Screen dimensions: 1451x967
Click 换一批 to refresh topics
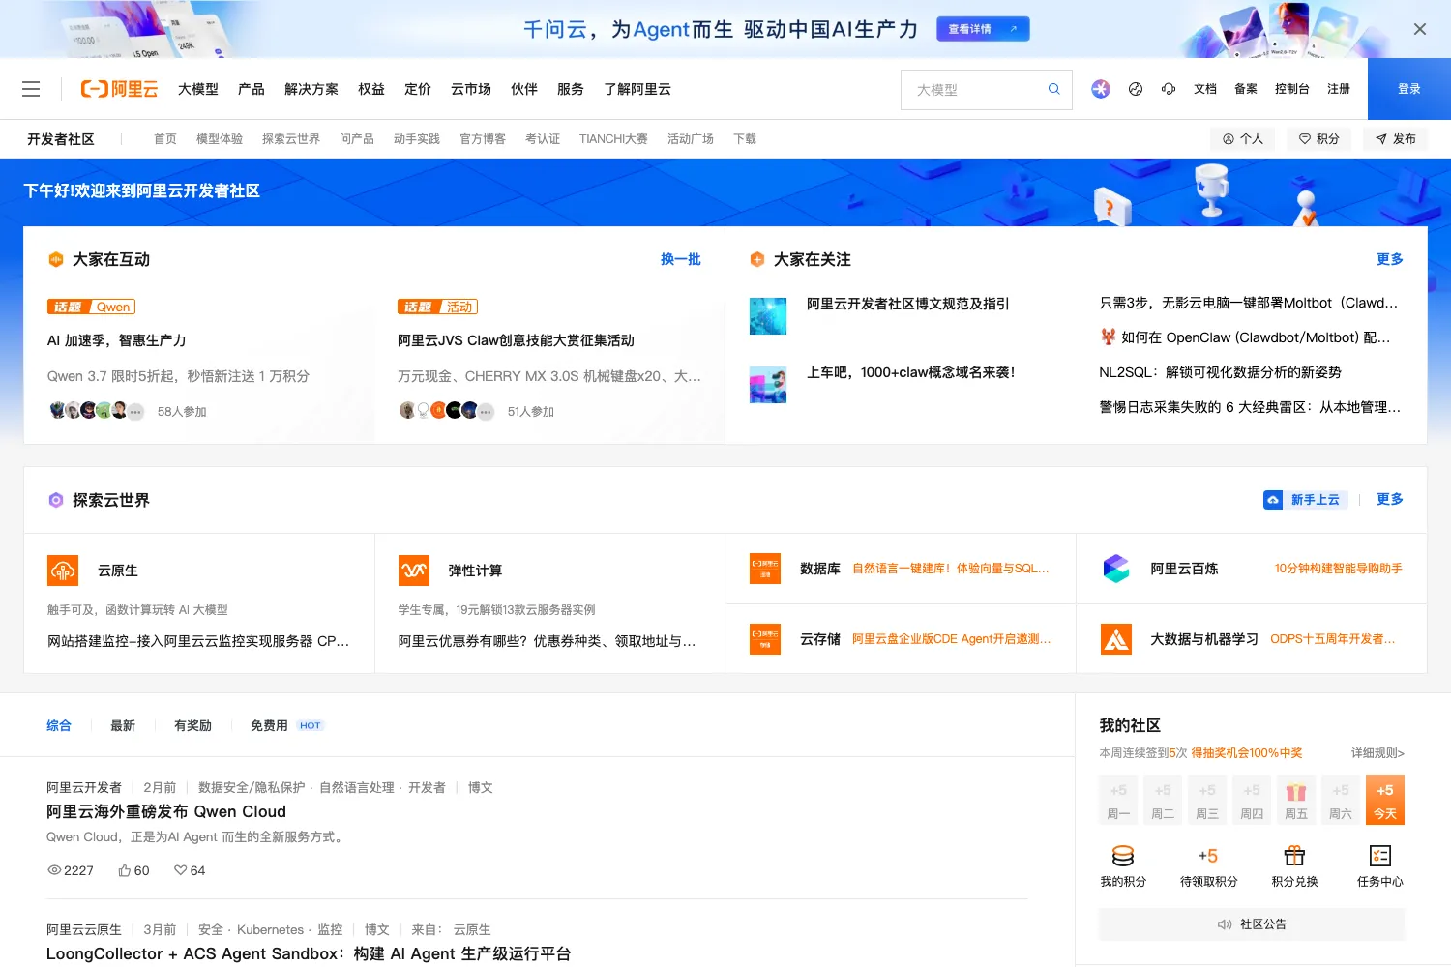click(x=681, y=259)
